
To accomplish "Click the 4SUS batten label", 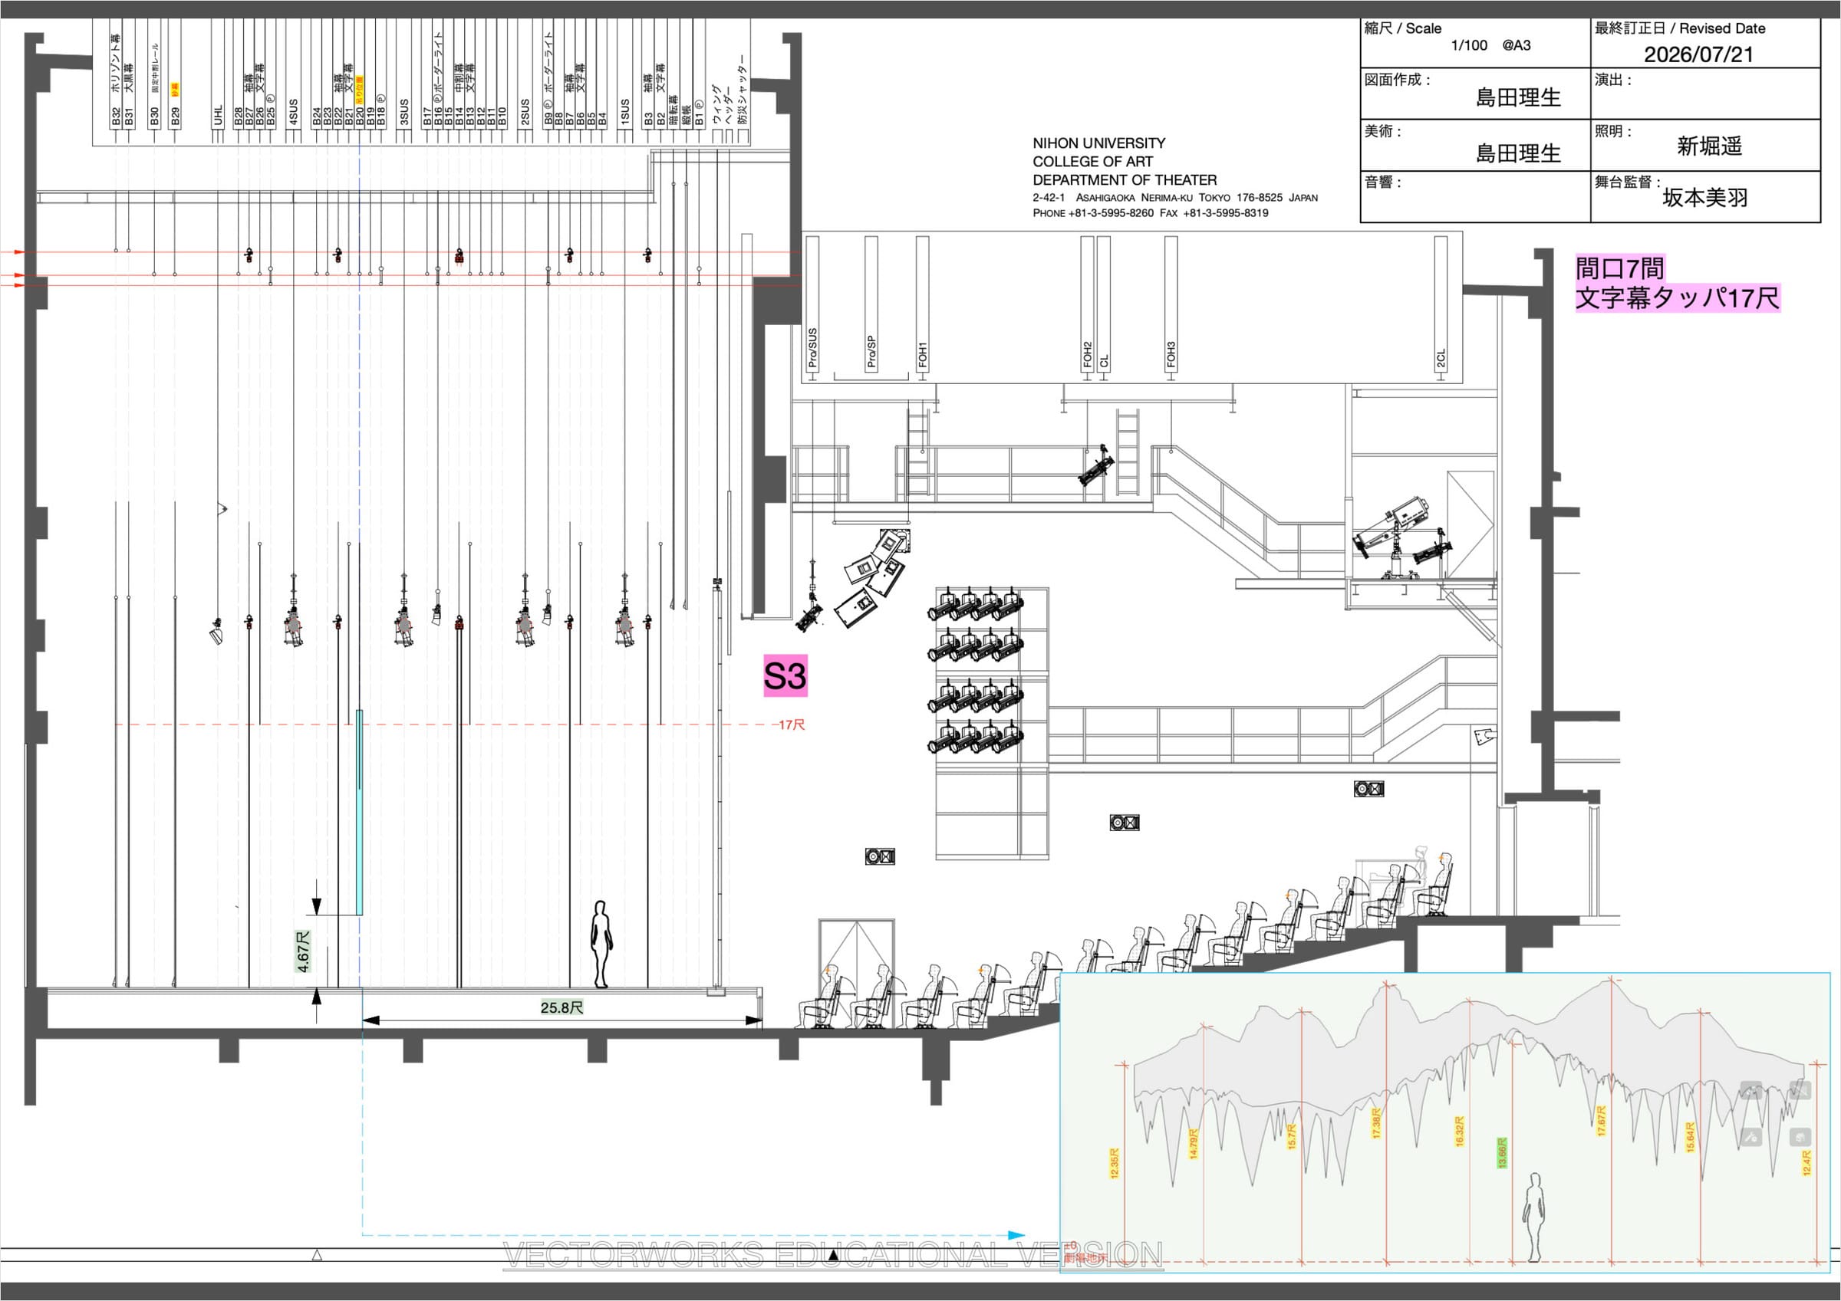I will (294, 112).
